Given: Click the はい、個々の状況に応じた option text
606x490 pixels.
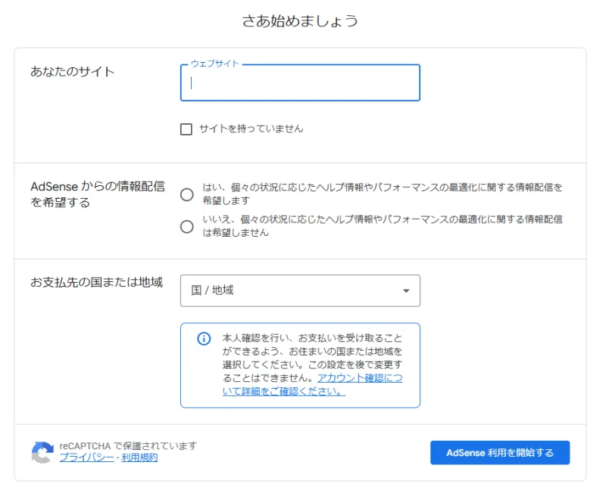Looking at the screenshot, I should click(383, 194).
